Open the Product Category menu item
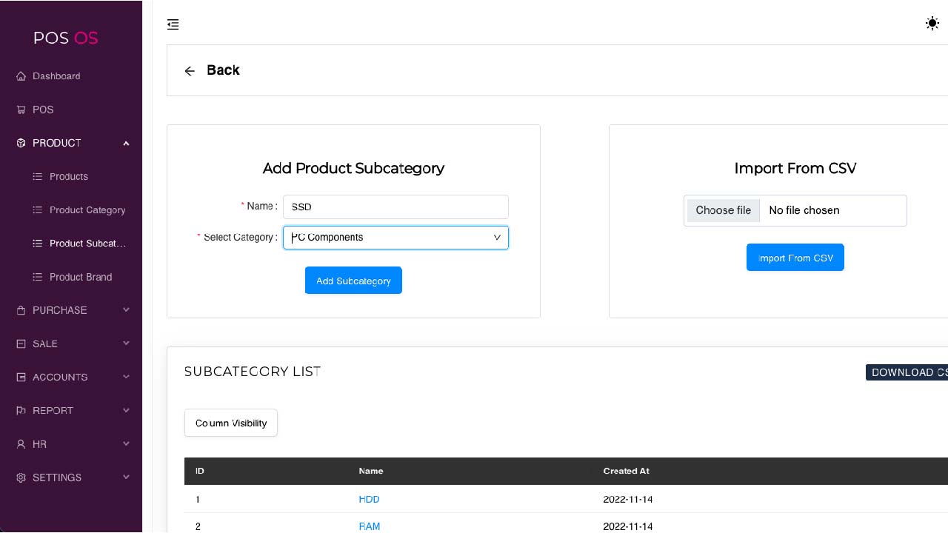 87,210
